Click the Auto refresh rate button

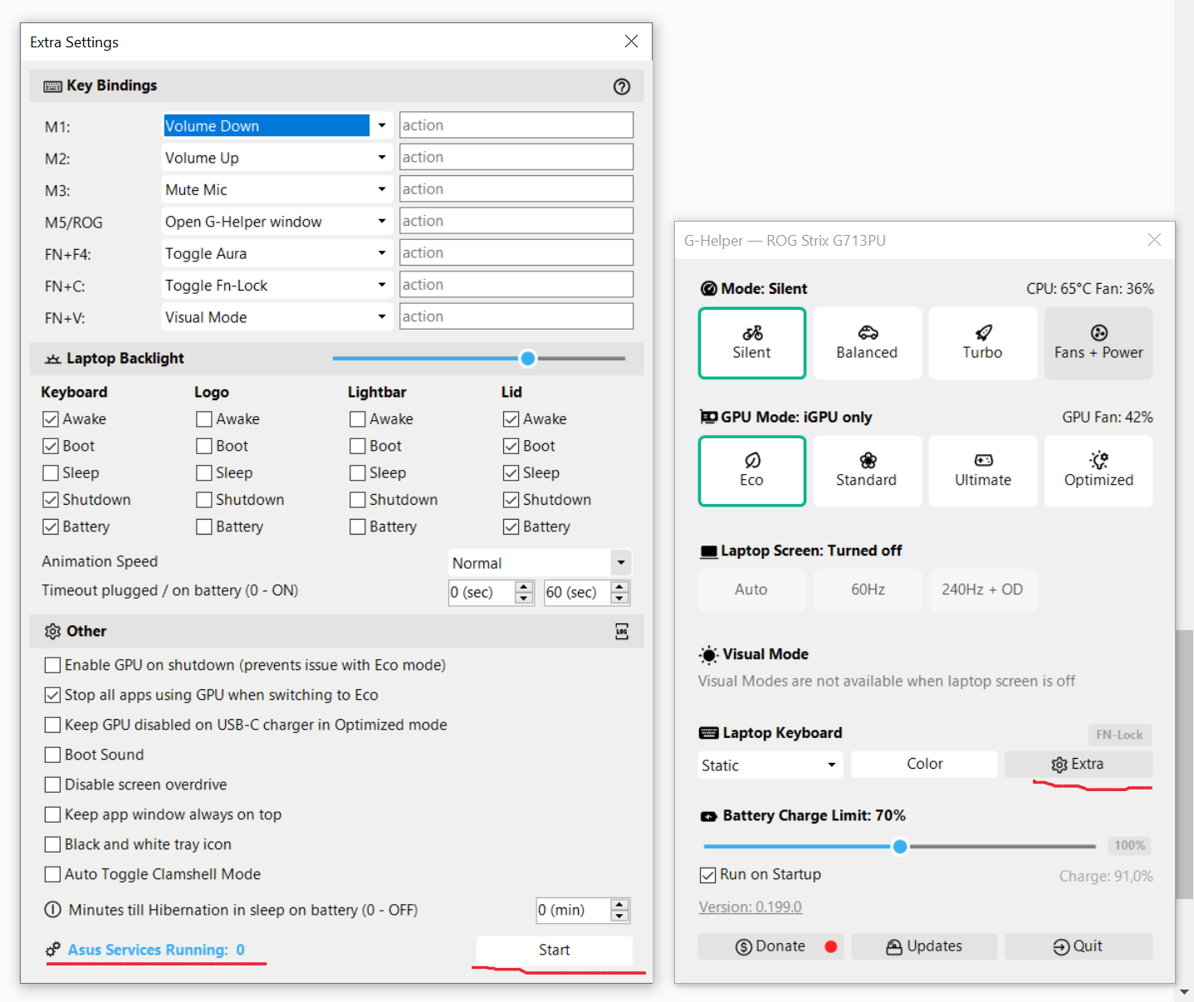point(751,590)
